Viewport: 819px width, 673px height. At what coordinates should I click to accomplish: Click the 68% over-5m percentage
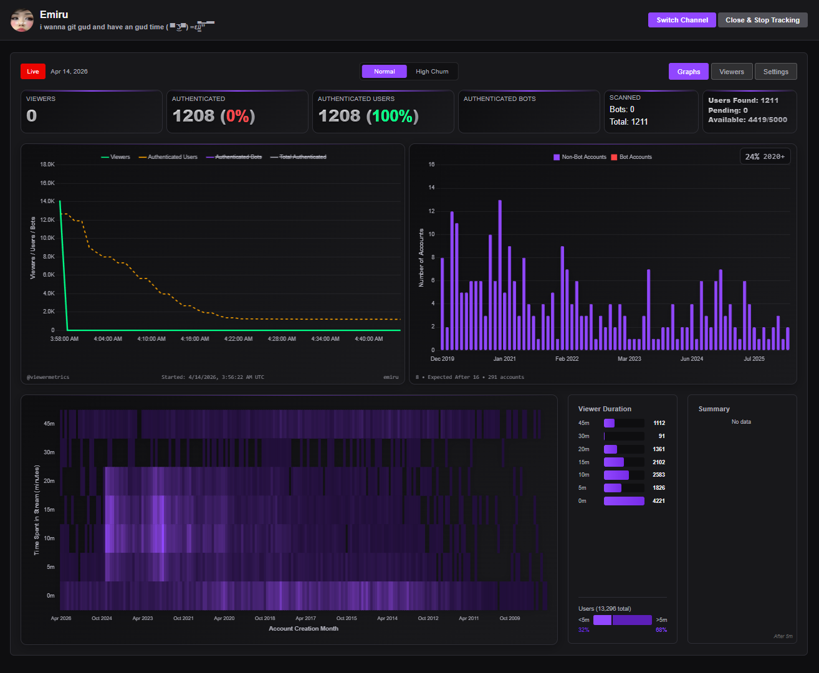661,630
